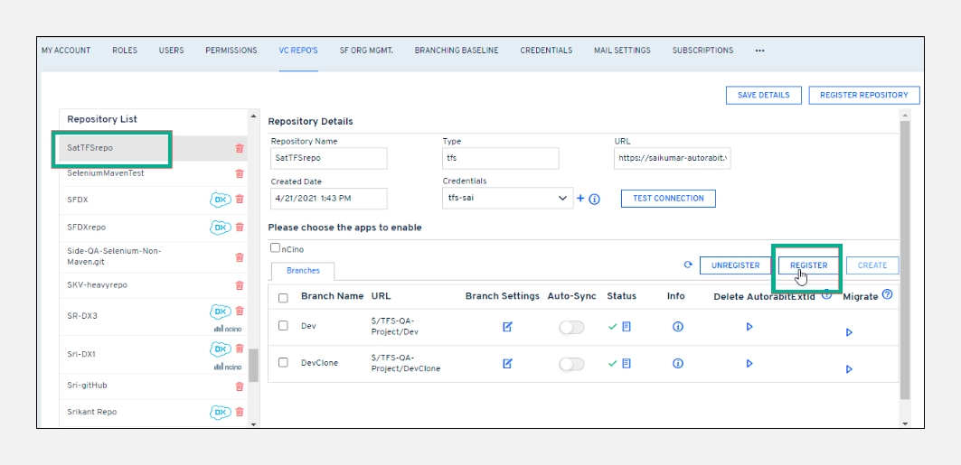Switch to the SF ORG MGMT. tab
This screenshot has width=961, height=465.
[x=366, y=51]
